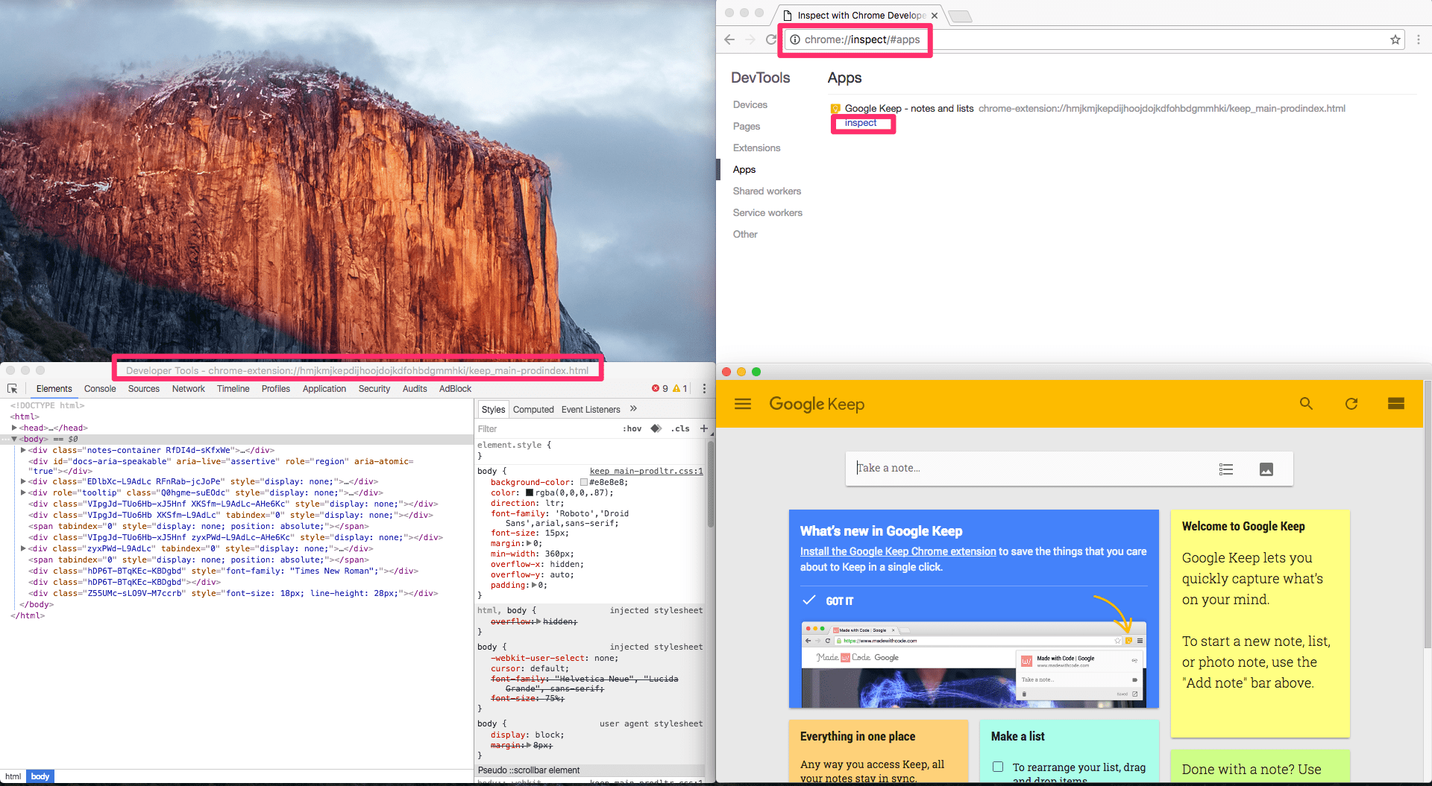Open the Network panel
This screenshot has width=1432, height=786.
(x=189, y=389)
